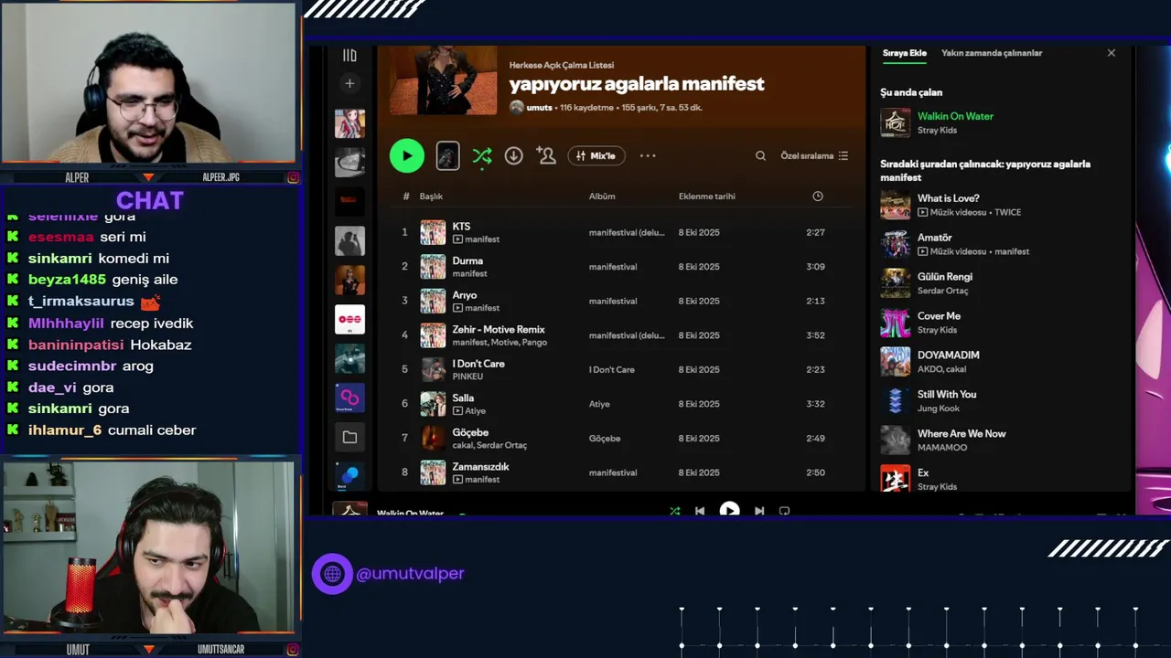Close the queue panel
Image resolution: width=1171 pixels, height=658 pixels.
1112,53
